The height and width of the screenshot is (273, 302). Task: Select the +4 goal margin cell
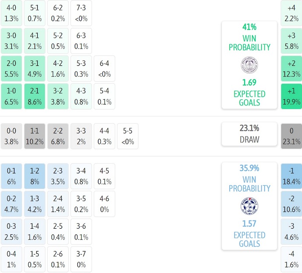coord(291,13)
